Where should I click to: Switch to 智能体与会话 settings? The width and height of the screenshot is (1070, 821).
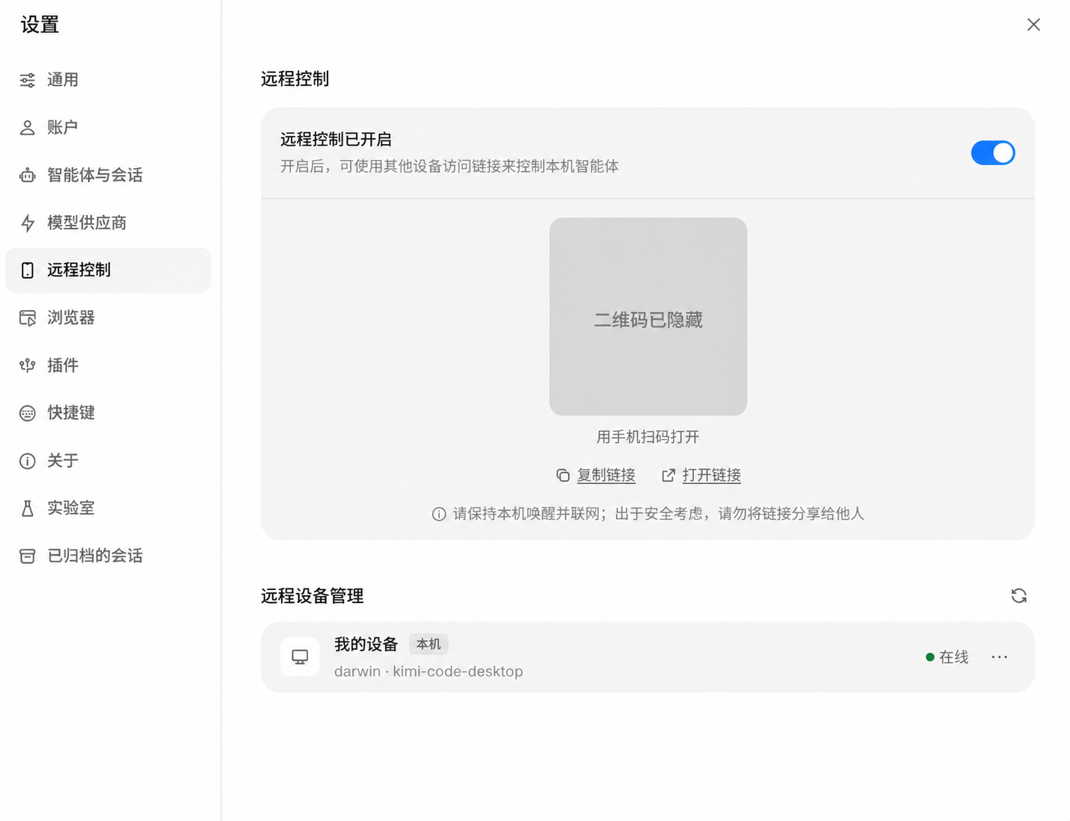(108, 176)
